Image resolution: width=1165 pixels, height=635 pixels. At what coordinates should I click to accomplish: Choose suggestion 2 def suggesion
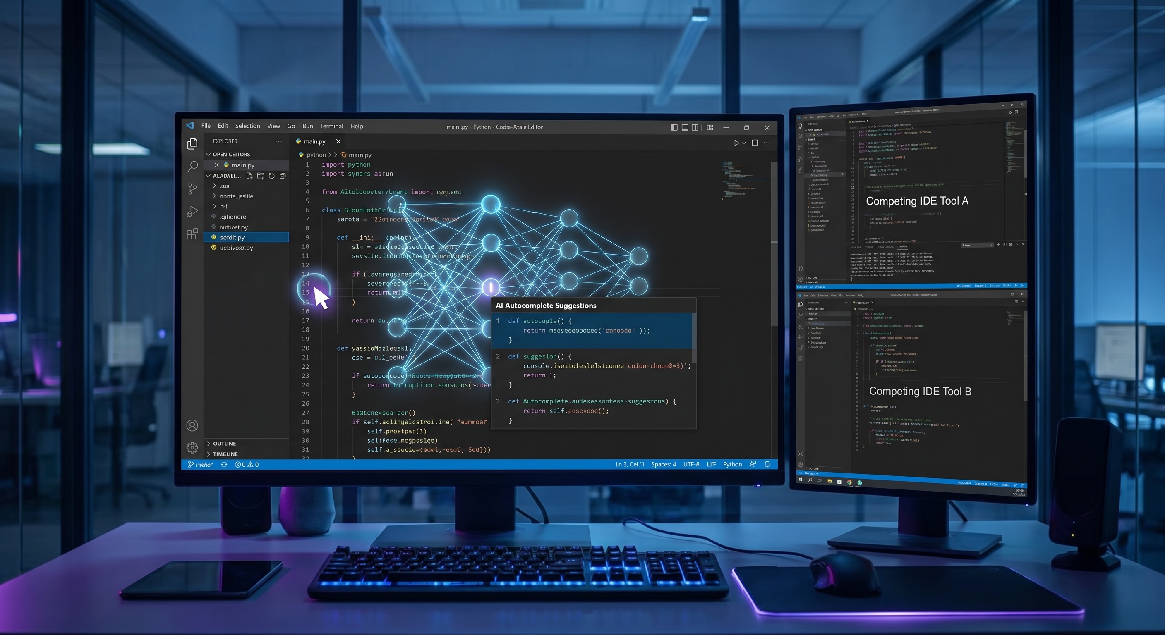tap(592, 370)
